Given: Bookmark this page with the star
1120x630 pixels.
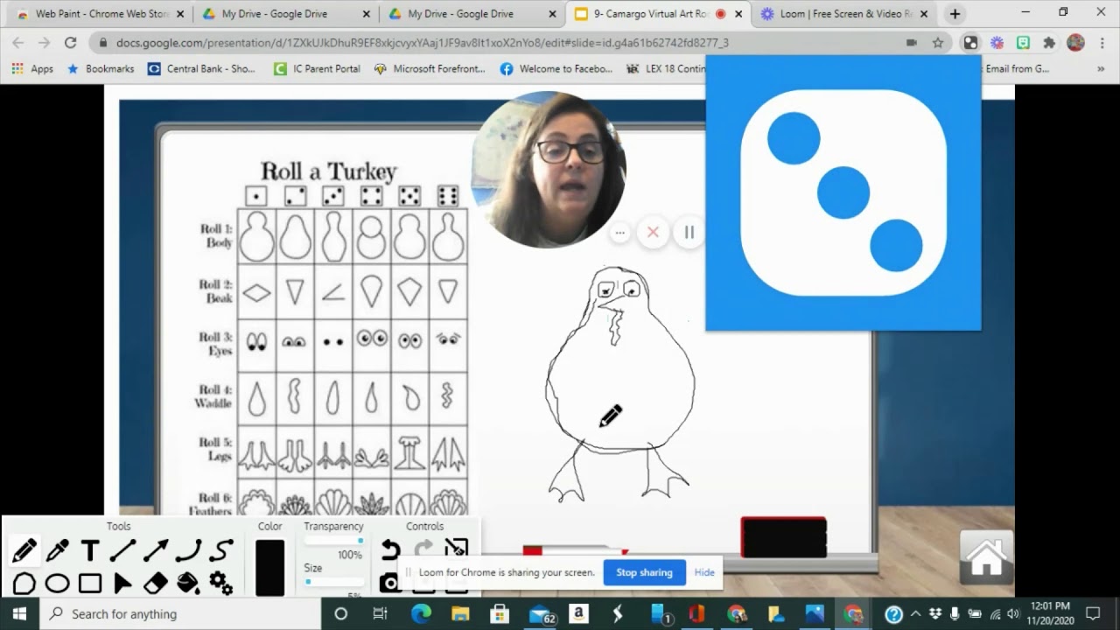Looking at the screenshot, I should [938, 42].
